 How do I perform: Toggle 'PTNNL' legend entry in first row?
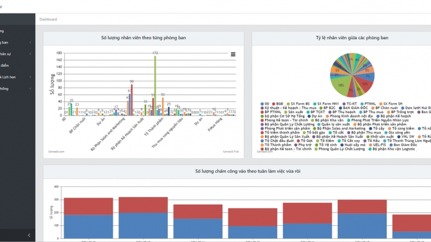368,104
